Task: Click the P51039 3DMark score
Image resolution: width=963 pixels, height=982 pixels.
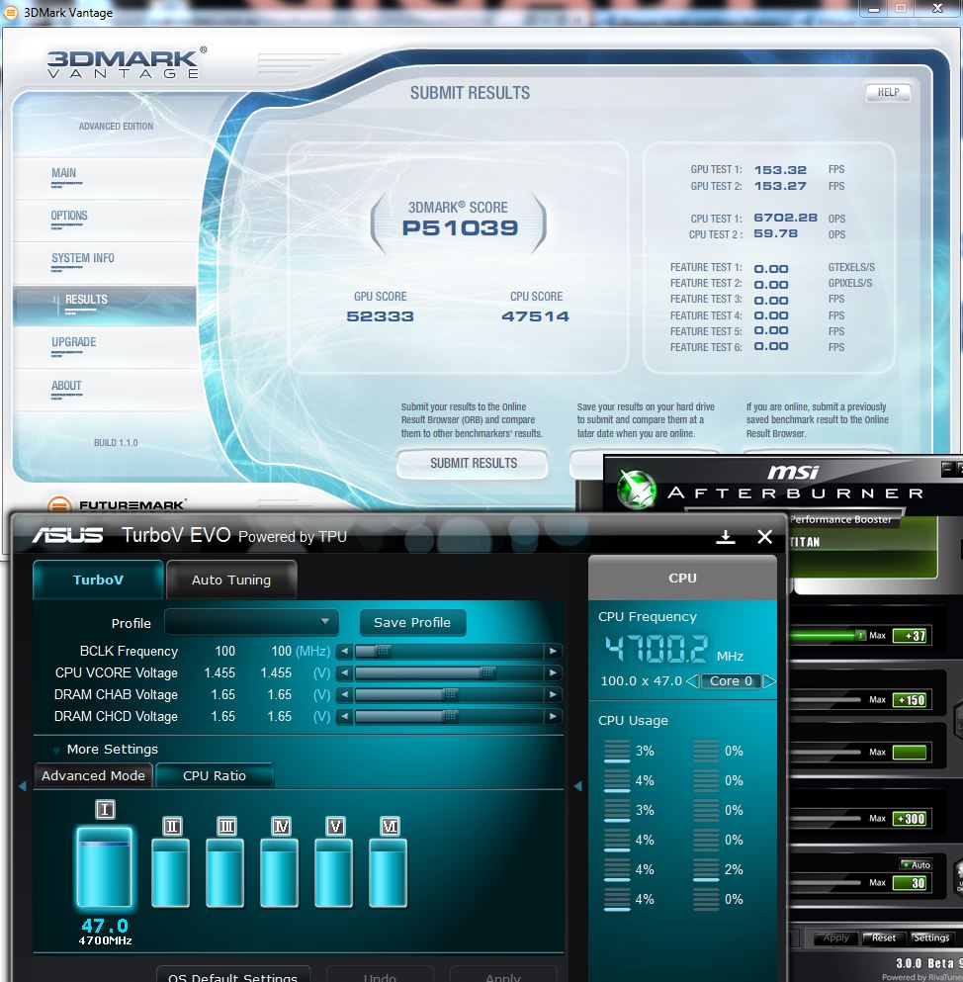Action: (460, 228)
